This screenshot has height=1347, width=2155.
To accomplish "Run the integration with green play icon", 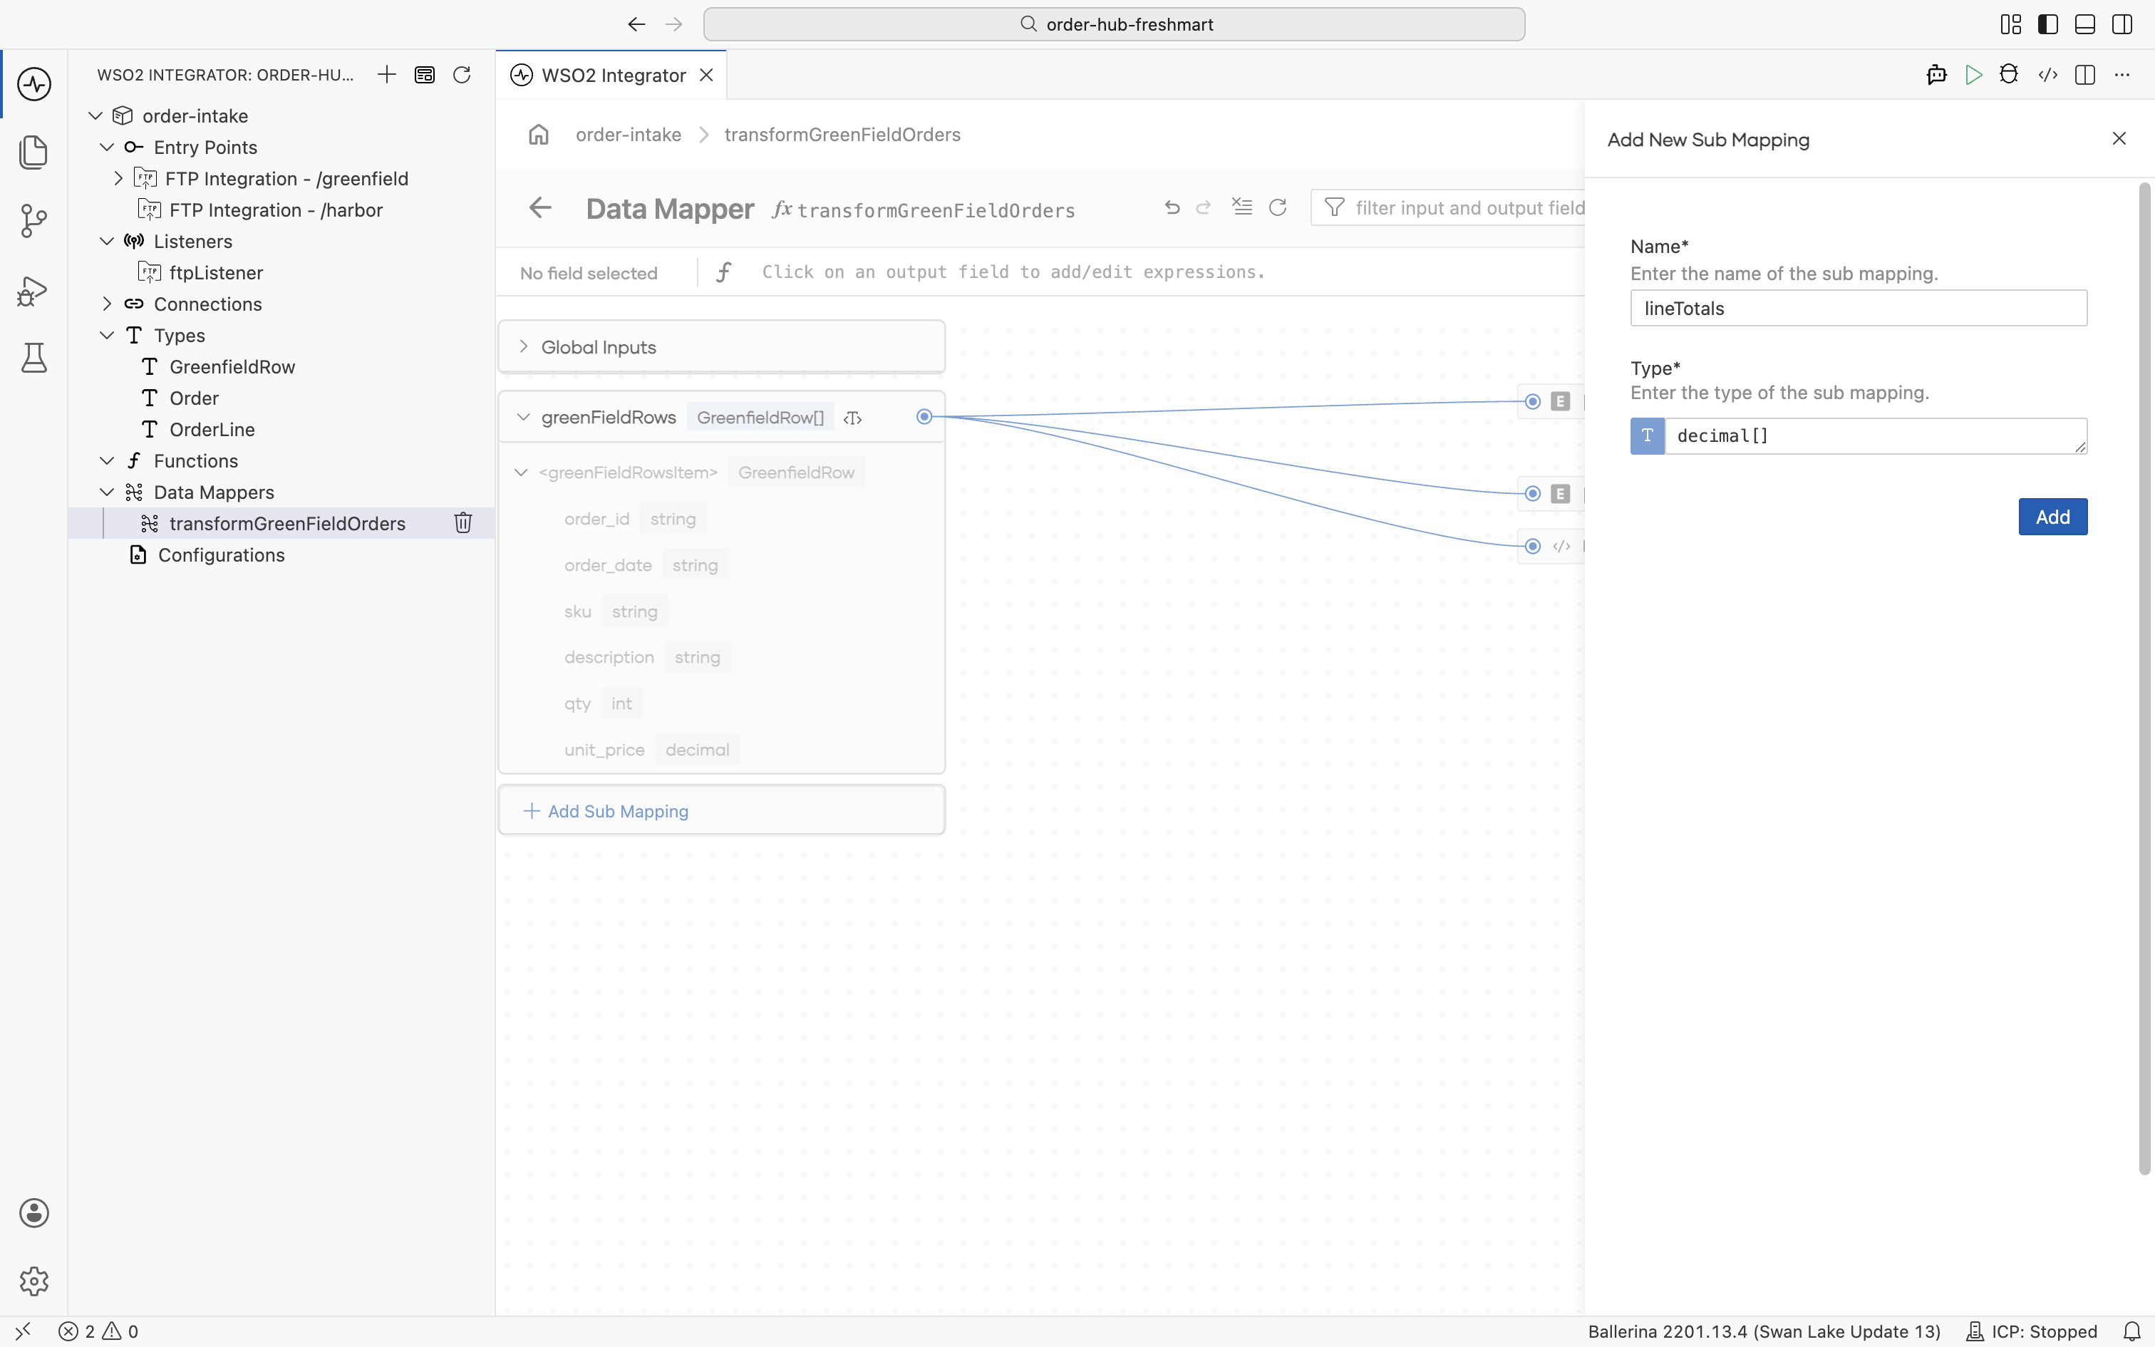I will tap(1973, 75).
